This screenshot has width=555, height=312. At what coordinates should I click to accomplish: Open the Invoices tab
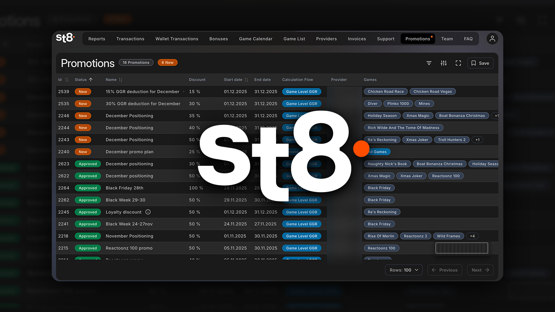[x=357, y=38]
